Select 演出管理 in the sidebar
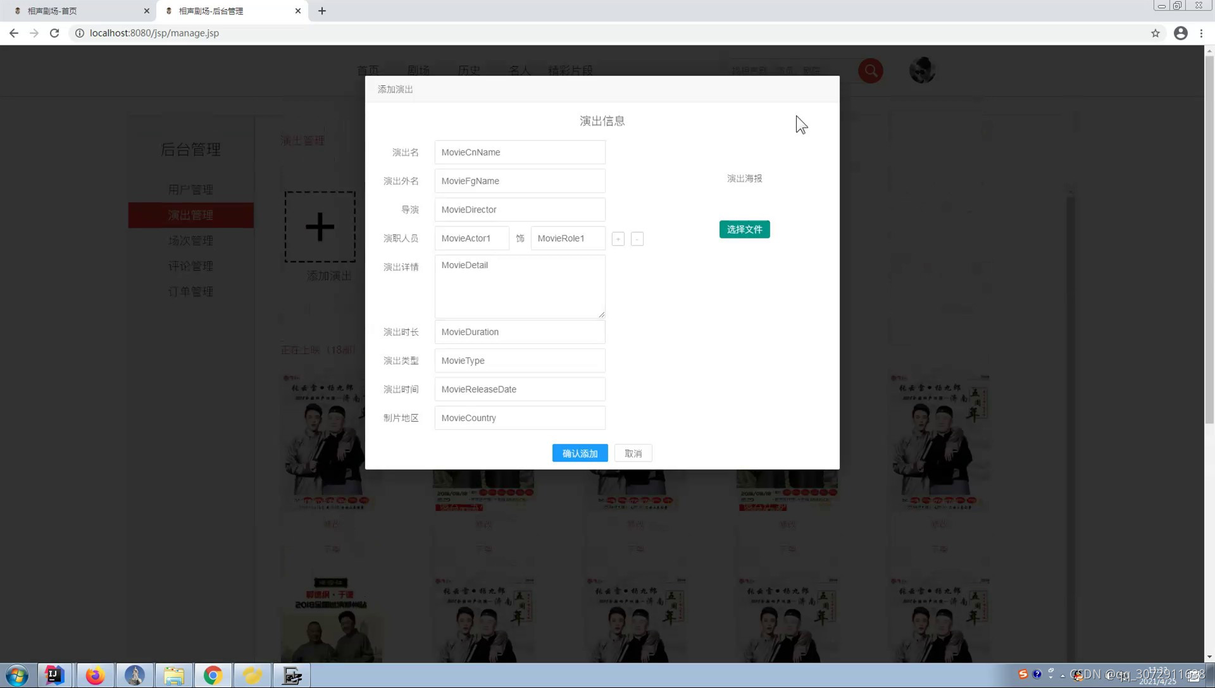 click(190, 215)
